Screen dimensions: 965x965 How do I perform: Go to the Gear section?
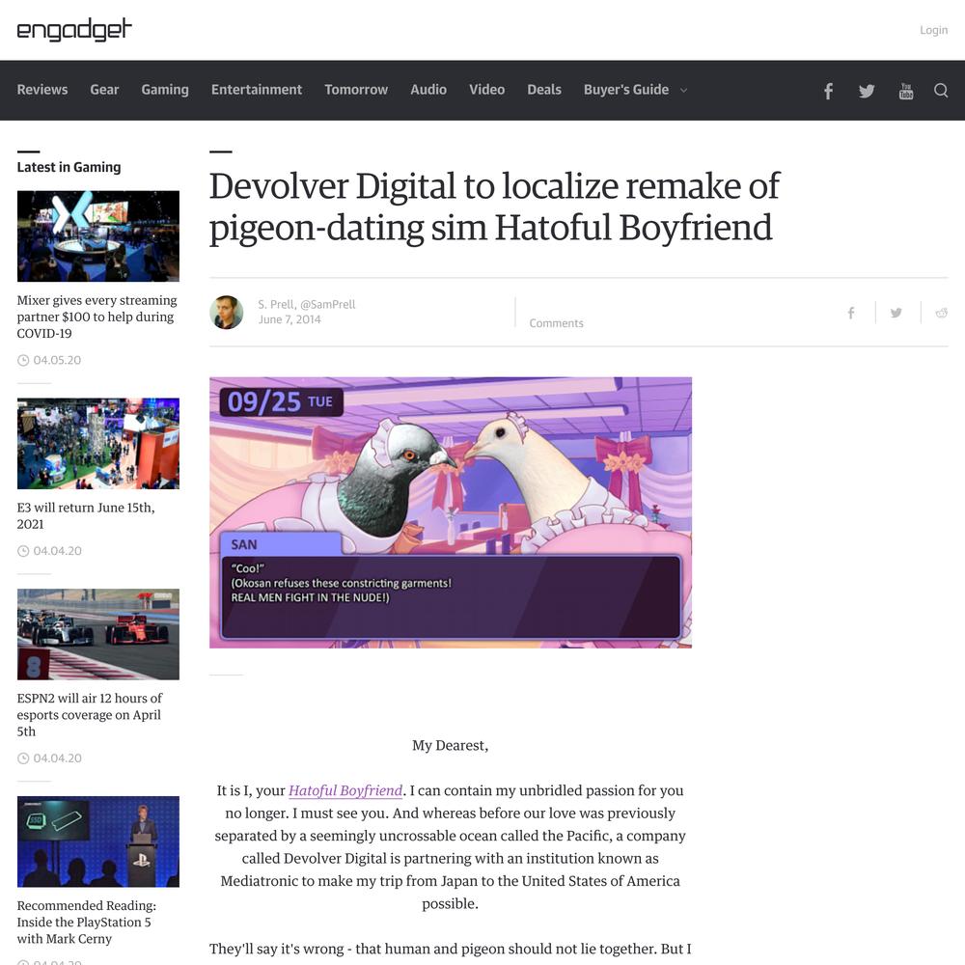point(104,90)
